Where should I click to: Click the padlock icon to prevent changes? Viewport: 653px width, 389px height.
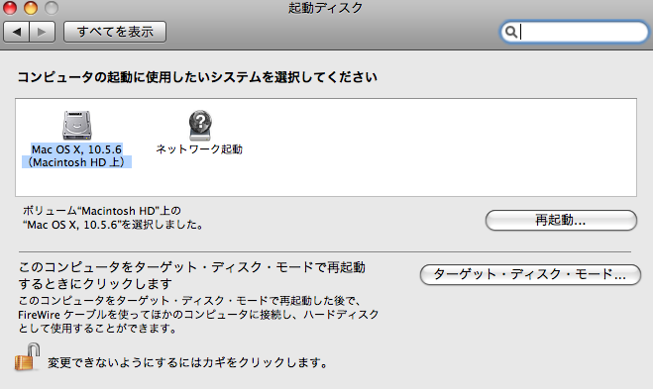(x=28, y=357)
